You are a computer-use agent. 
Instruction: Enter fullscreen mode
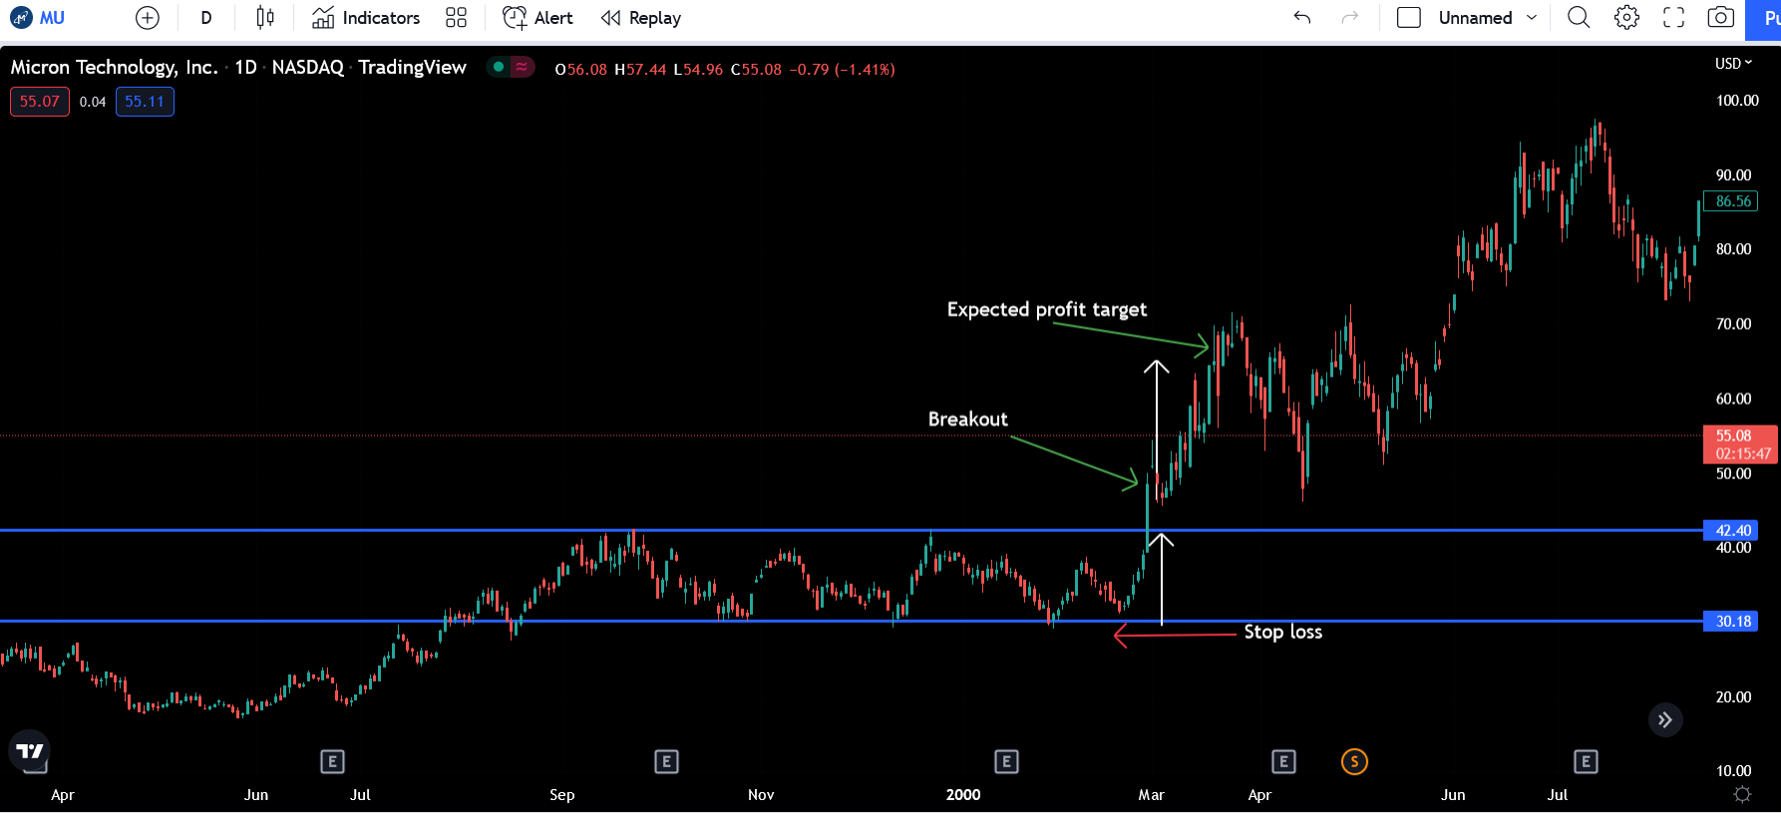1673,18
